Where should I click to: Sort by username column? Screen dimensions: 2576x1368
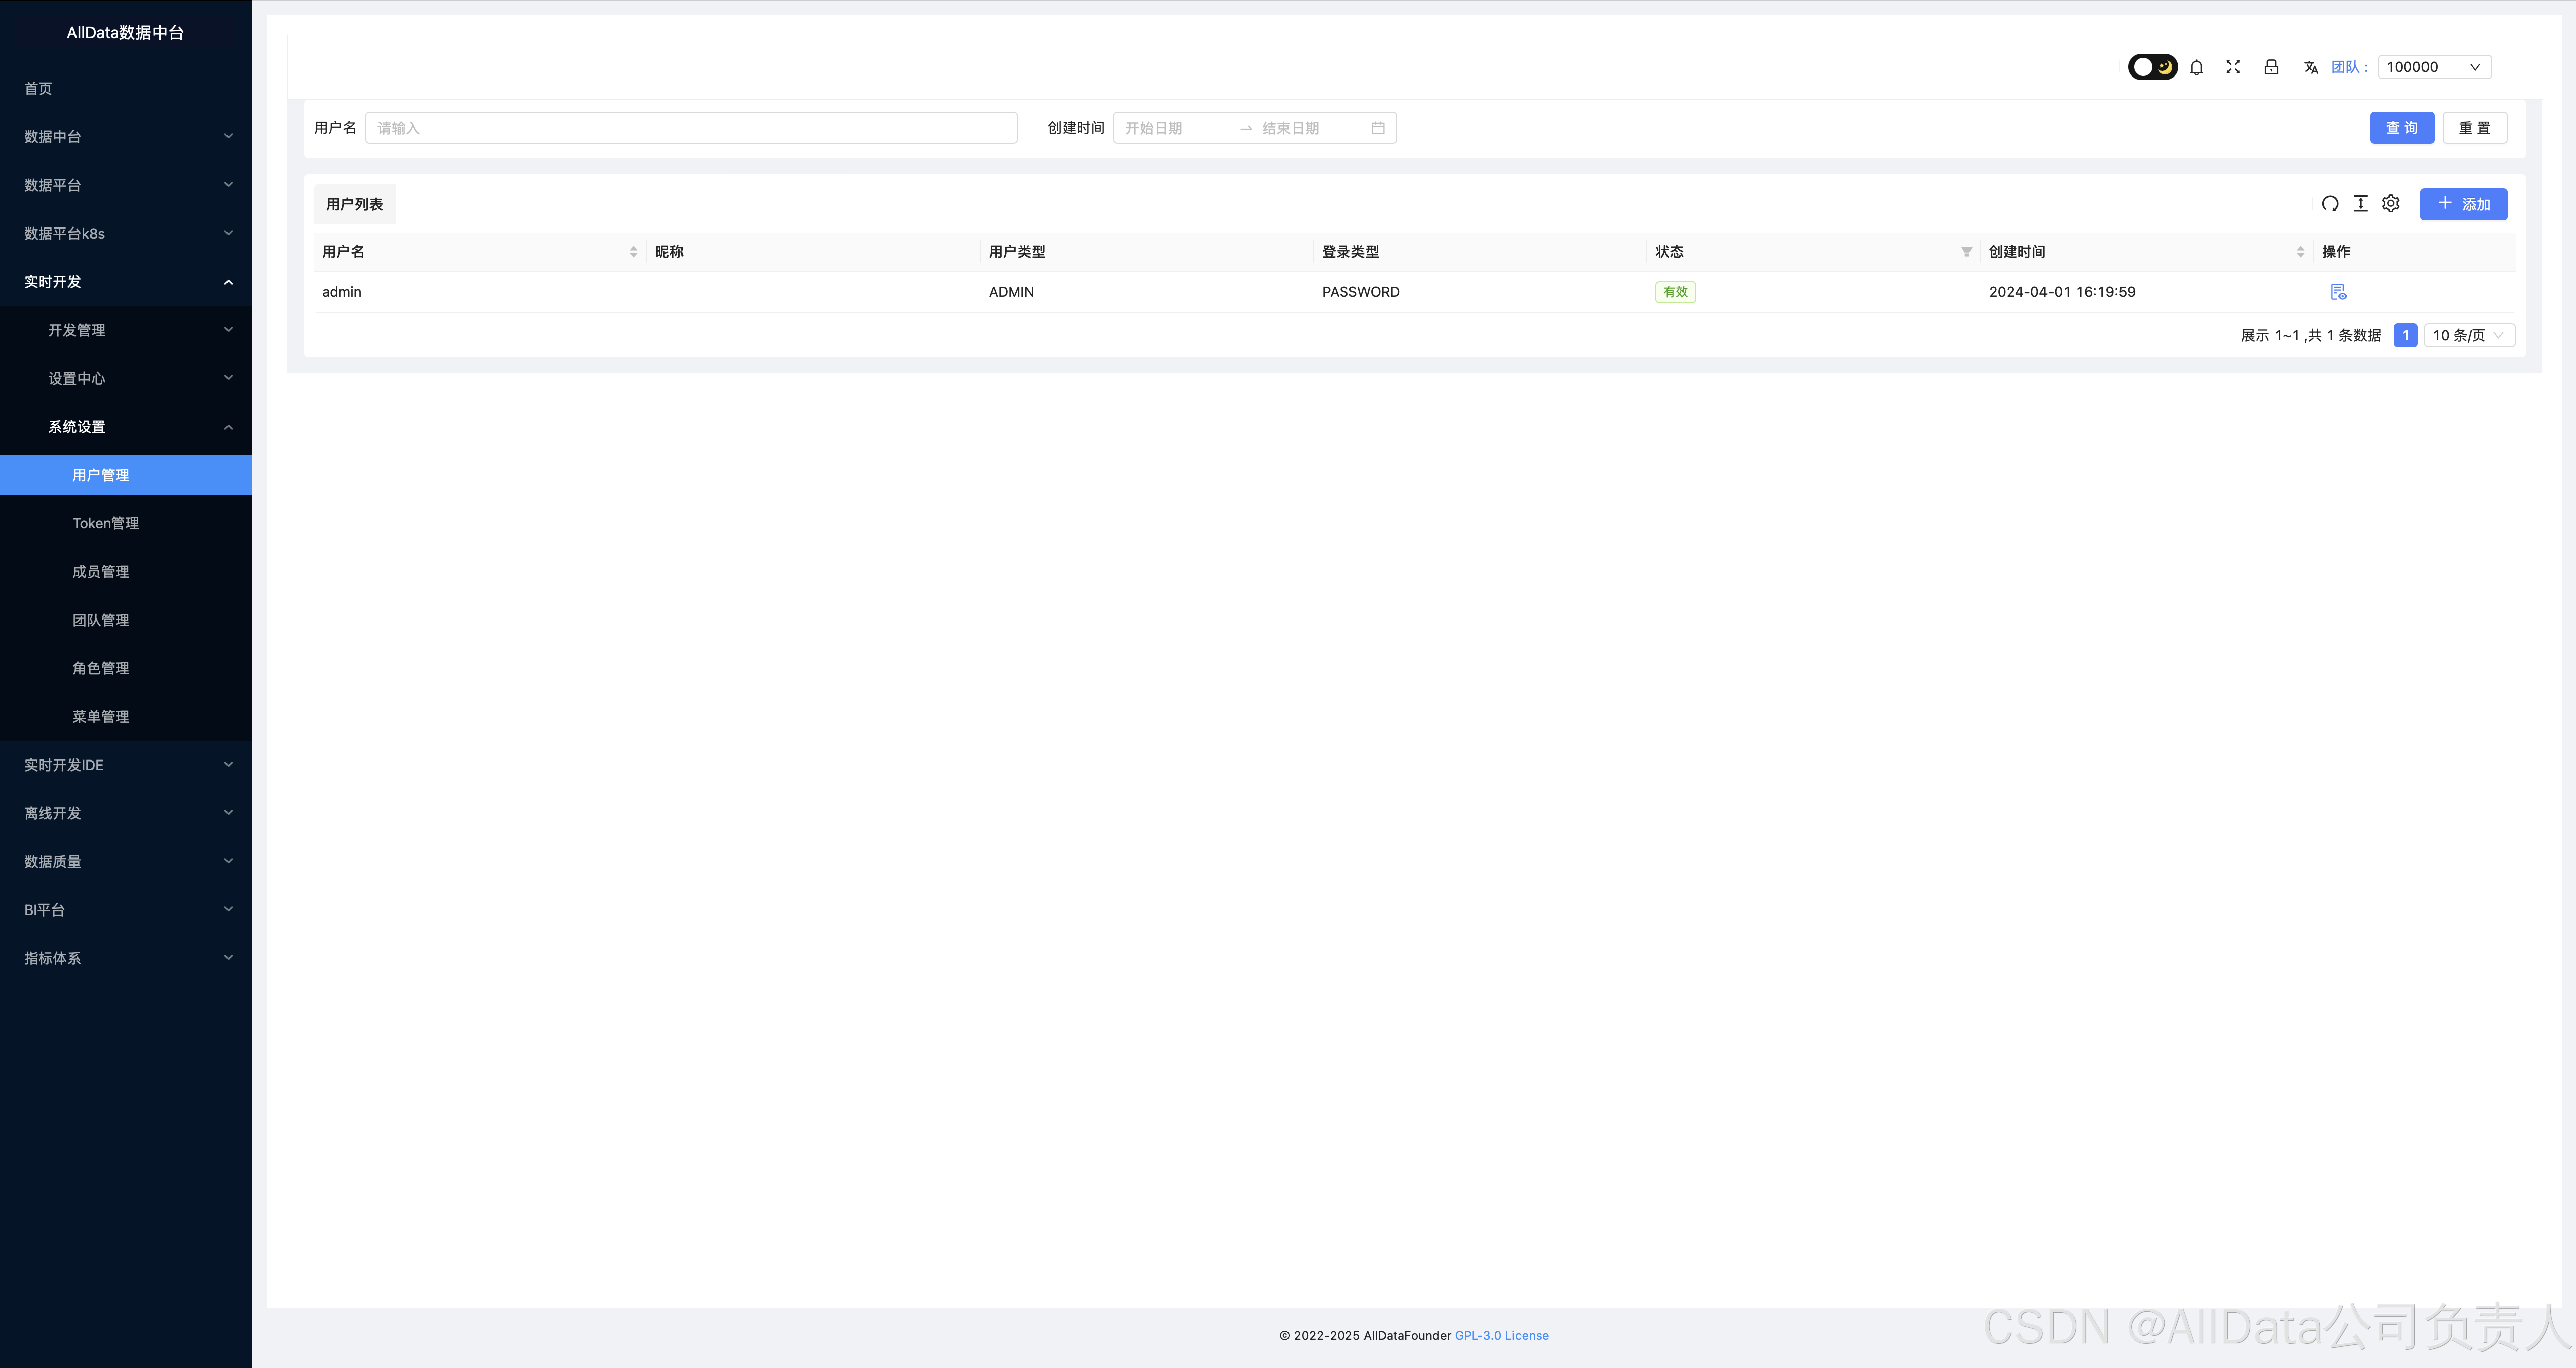(633, 252)
